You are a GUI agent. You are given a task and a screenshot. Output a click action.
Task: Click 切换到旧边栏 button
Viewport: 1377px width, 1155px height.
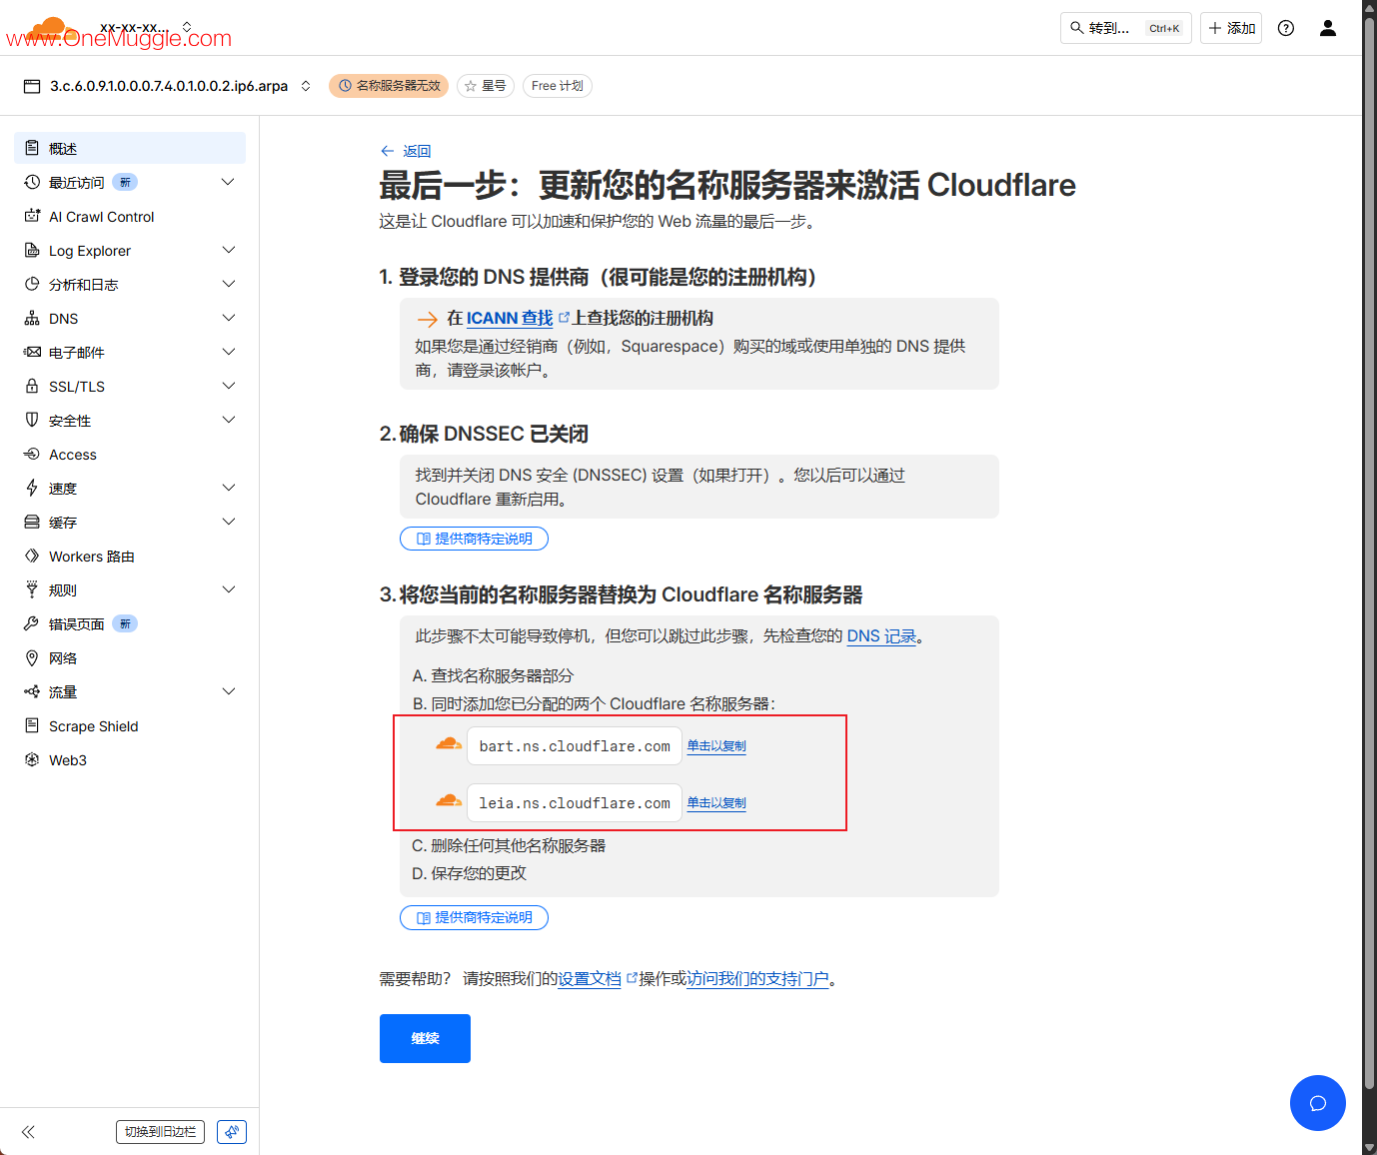160,1132
